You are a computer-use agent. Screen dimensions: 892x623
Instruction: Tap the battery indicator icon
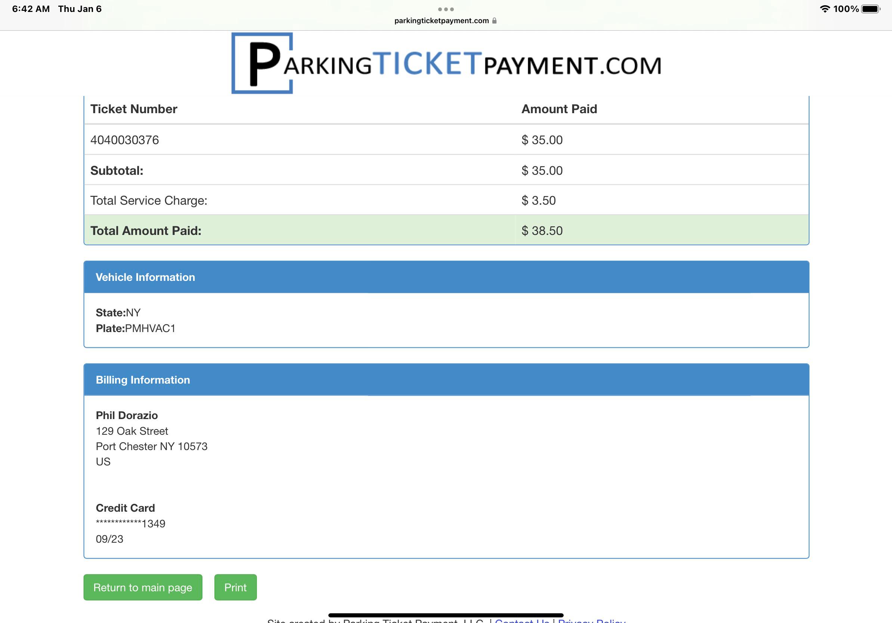[871, 9]
